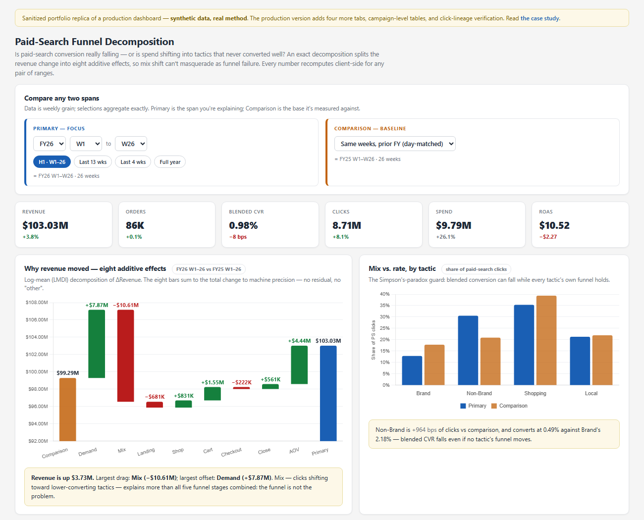Click the orange Comparison waterfall bar
Image resolution: width=644 pixels, height=520 pixels.
[x=68, y=410]
